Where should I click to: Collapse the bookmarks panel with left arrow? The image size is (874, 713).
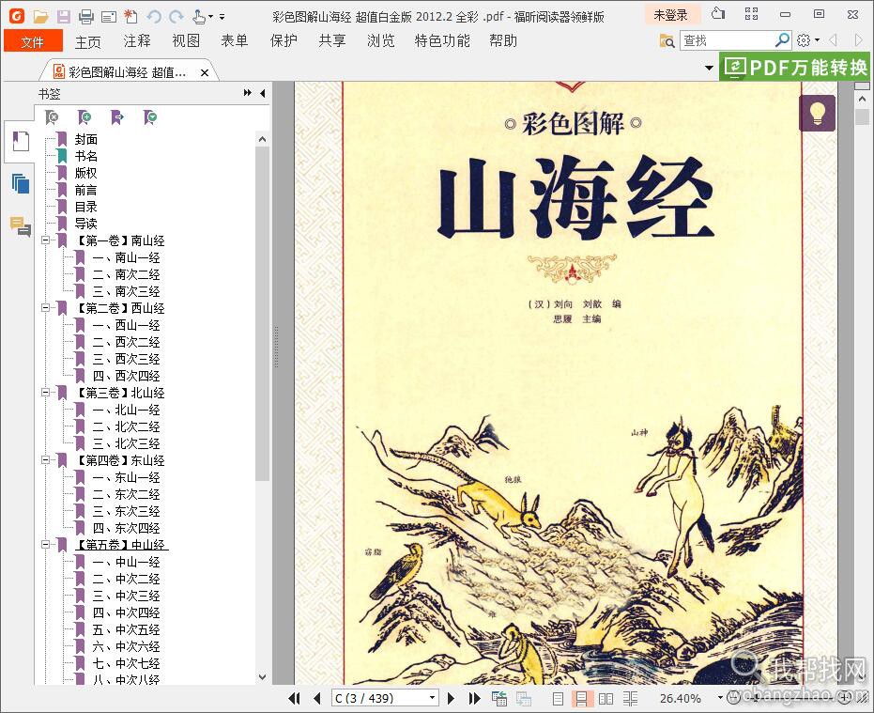(263, 93)
